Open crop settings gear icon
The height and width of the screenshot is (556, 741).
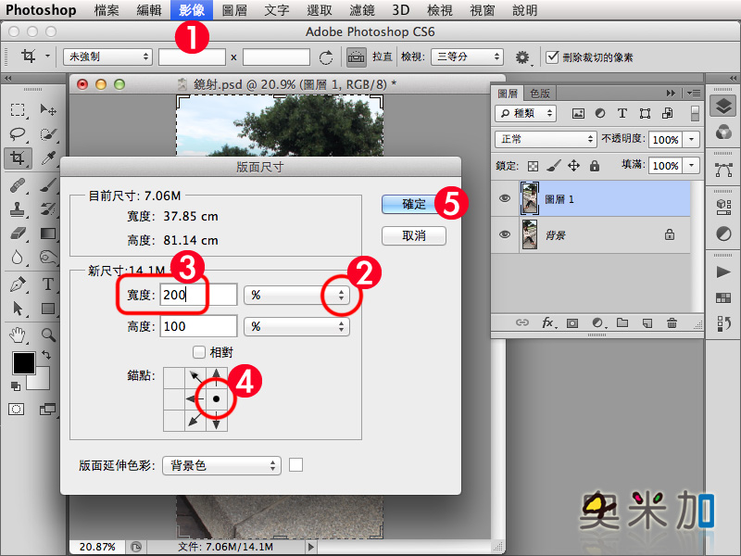pos(521,57)
